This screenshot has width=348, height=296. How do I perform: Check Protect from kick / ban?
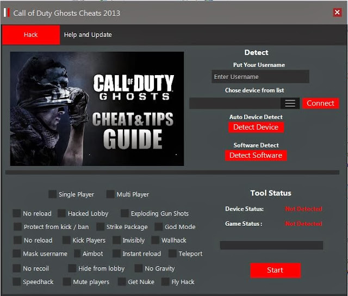pos(17,227)
